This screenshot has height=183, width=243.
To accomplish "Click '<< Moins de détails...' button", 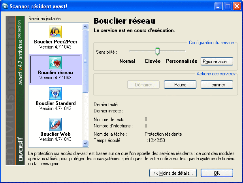I will point(173,173).
